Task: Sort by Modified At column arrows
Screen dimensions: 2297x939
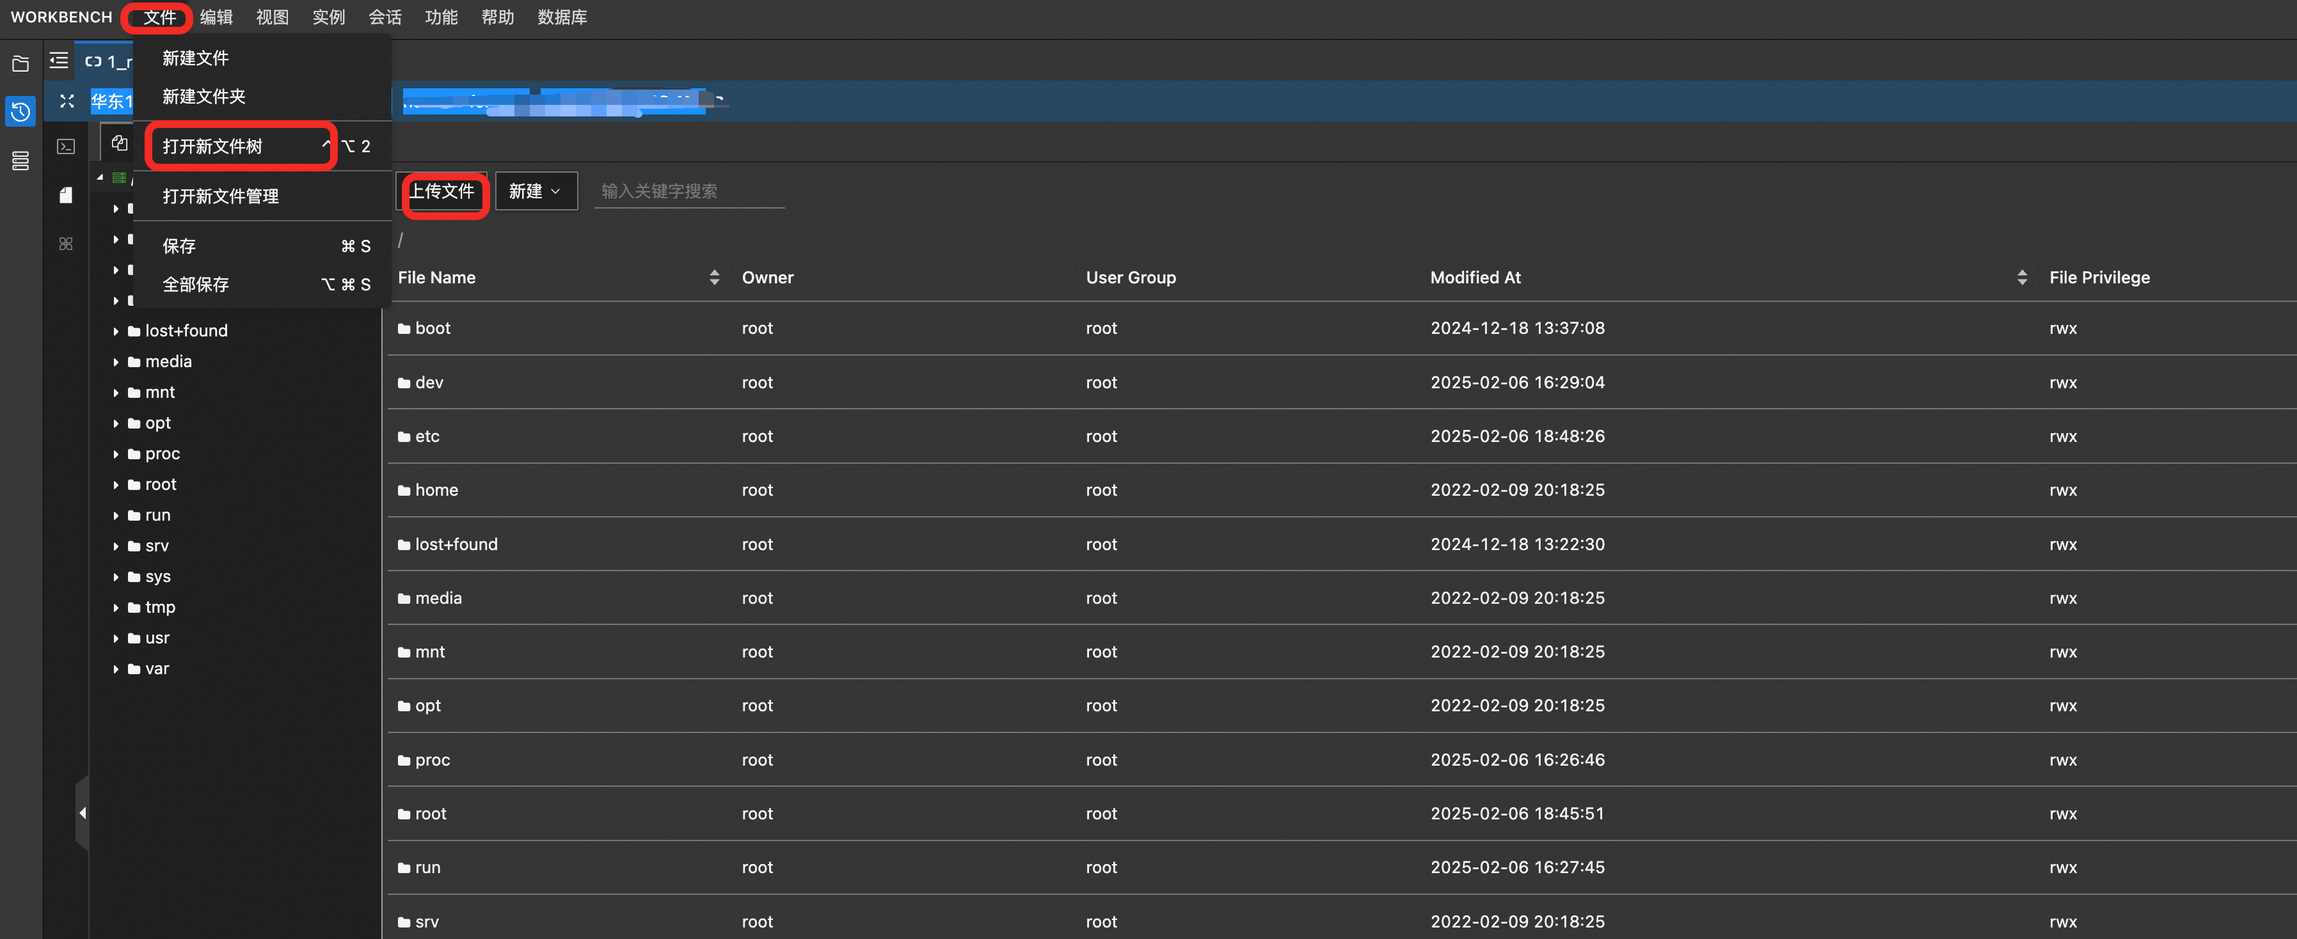Action: (2021, 278)
